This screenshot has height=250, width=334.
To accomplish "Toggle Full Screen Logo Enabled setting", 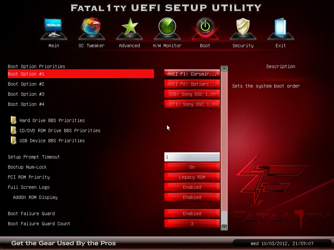I will coord(192,187).
